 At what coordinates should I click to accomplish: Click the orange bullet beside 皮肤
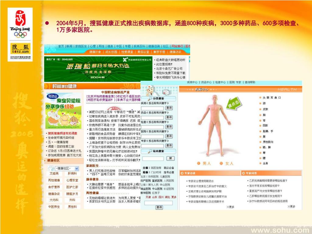[x=260, y=109]
